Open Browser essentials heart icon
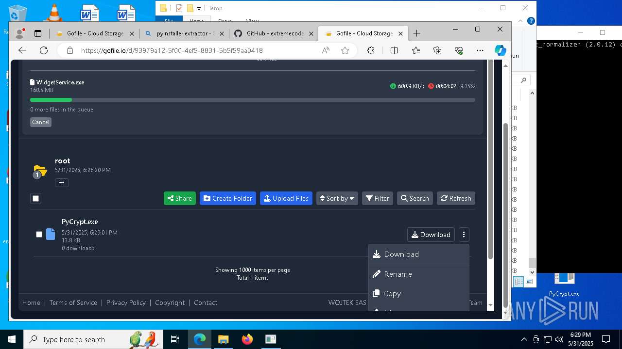Image resolution: width=622 pixels, height=349 pixels. click(459, 50)
